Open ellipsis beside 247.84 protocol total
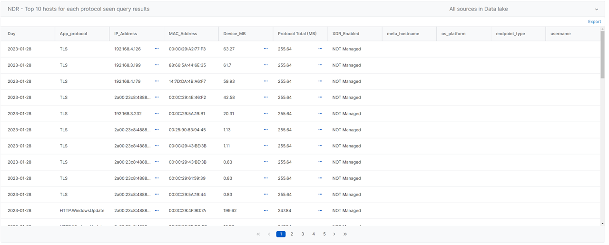 click(320, 211)
